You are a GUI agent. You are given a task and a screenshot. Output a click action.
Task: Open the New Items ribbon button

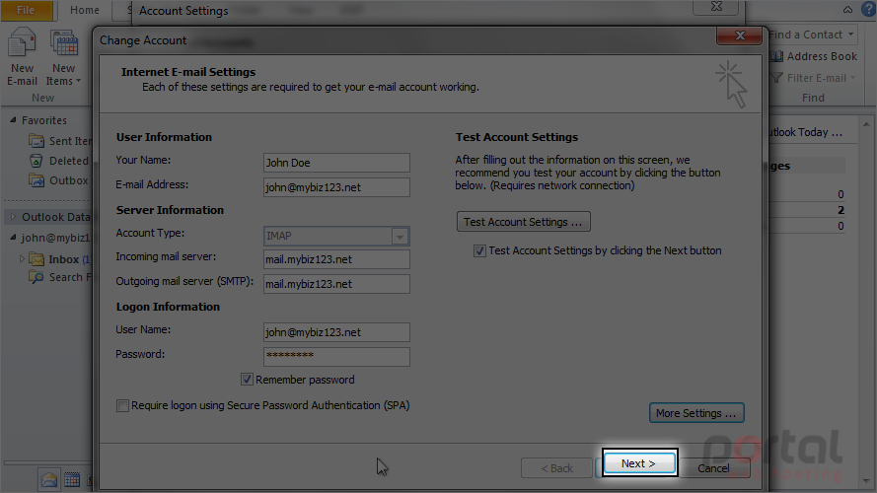[64, 58]
